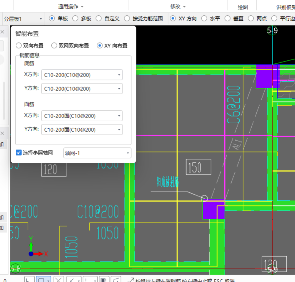Select the 按受力筋范围 radio option

pos(127,18)
